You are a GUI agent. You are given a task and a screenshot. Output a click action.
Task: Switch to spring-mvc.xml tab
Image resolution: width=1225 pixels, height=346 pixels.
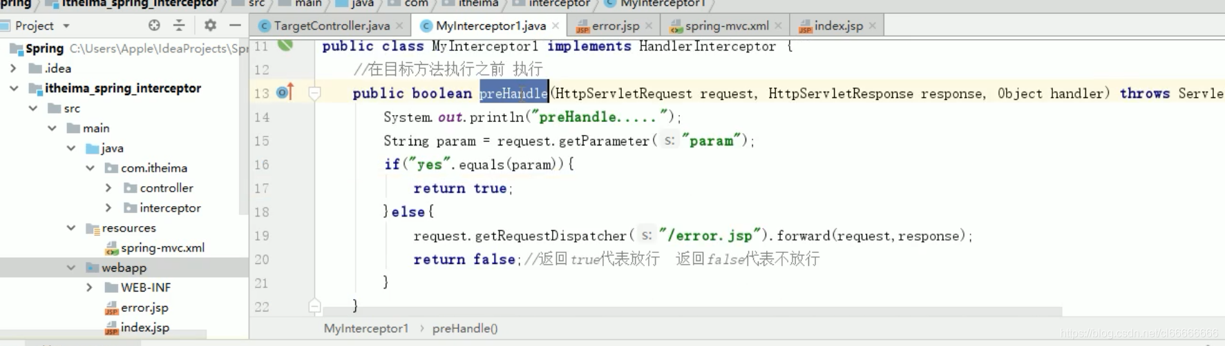pos(726,26)
